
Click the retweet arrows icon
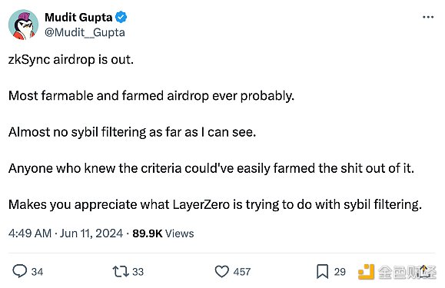click(121, 271)
